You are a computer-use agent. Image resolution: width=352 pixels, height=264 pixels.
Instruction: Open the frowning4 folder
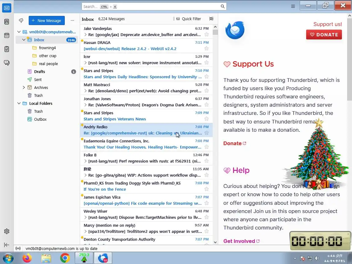[x=47, y=48]
